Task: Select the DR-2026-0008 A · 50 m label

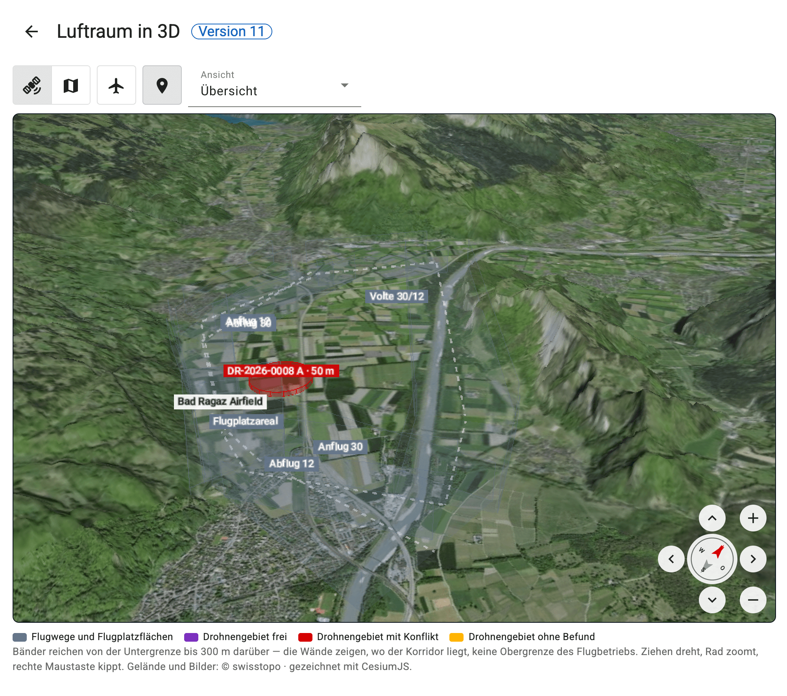Action: pos(281,371)
